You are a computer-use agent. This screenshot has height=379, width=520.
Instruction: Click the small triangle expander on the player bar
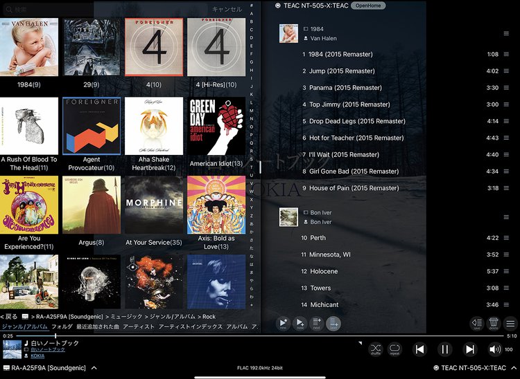(360, 344)
